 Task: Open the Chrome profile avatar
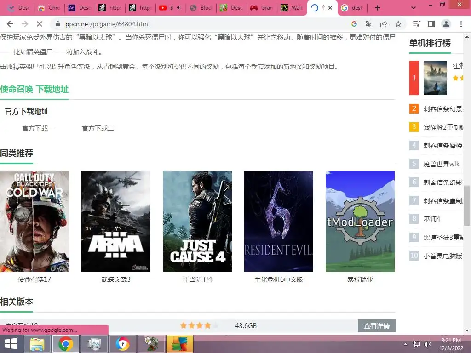click(446, 24)
